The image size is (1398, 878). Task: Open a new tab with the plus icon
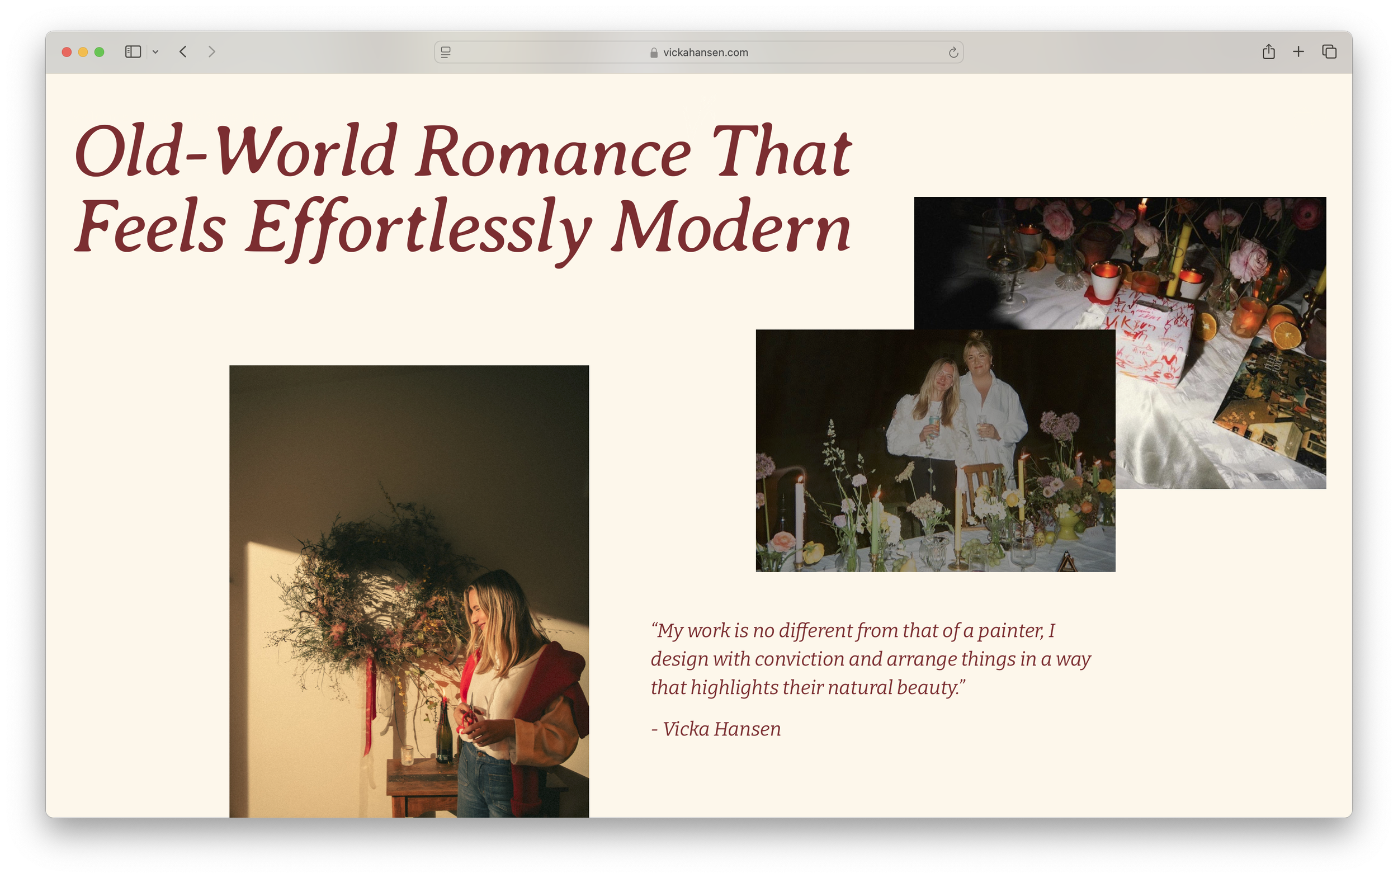(1298, 51)
